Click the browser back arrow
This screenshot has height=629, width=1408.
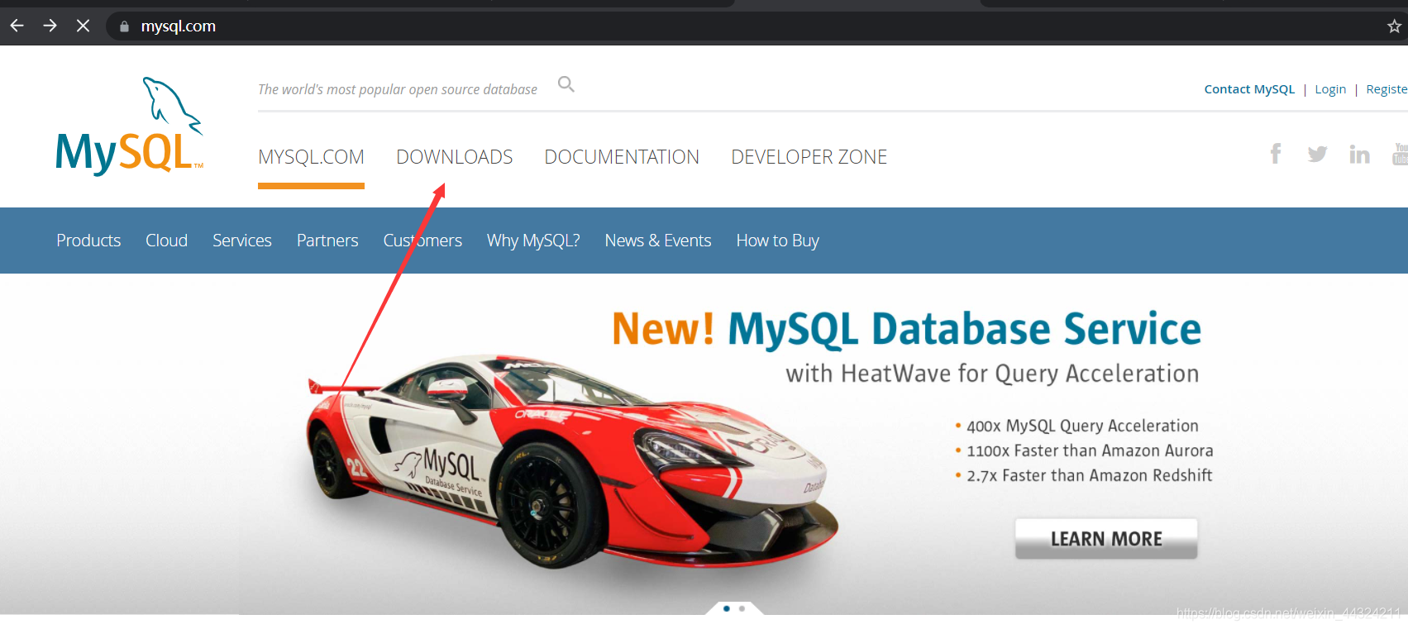click(x=17, y=26)
